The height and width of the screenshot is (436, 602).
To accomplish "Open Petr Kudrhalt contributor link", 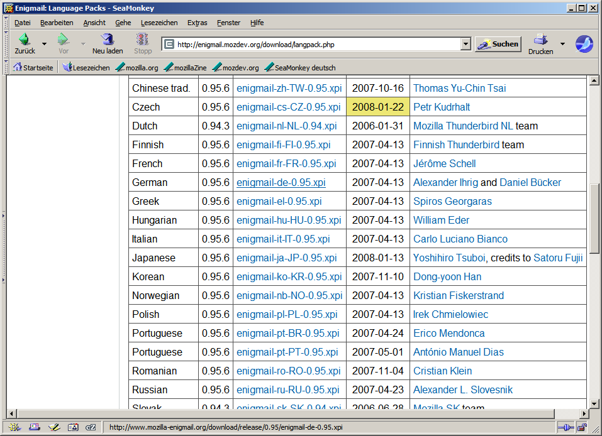I will click(x=442, y=107).
